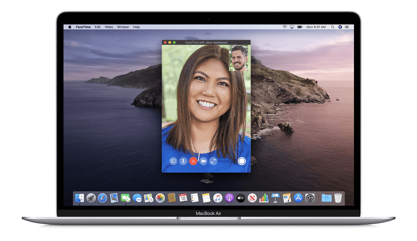Open the Trash in the Dock
This screenshot has width=417, height=241.
(x=338, y=198)
